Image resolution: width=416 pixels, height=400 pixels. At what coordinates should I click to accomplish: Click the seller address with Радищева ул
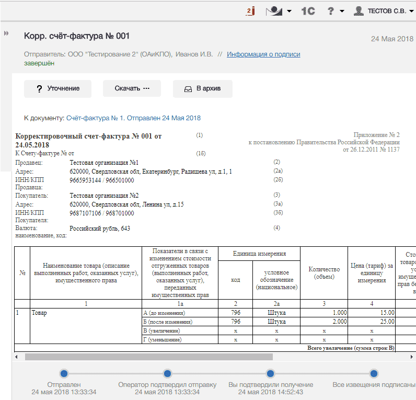click(x=151, y=172)
